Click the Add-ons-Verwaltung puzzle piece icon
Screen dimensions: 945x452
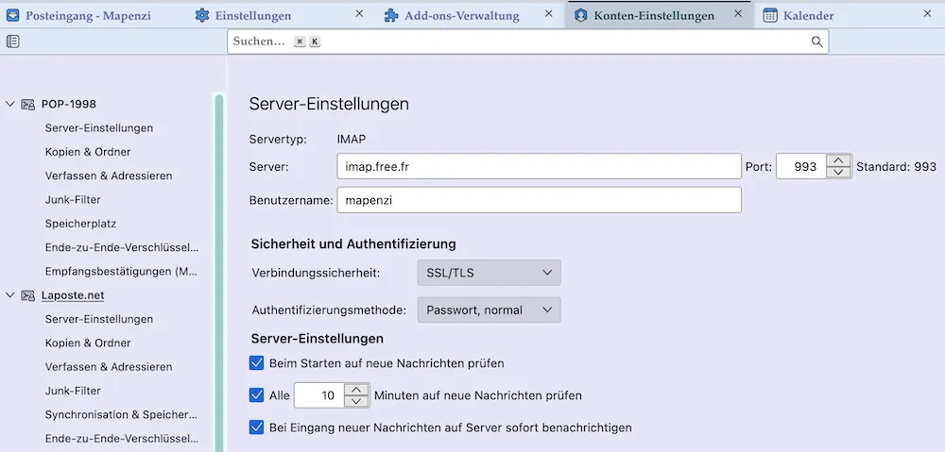click(x=391, y=16)
